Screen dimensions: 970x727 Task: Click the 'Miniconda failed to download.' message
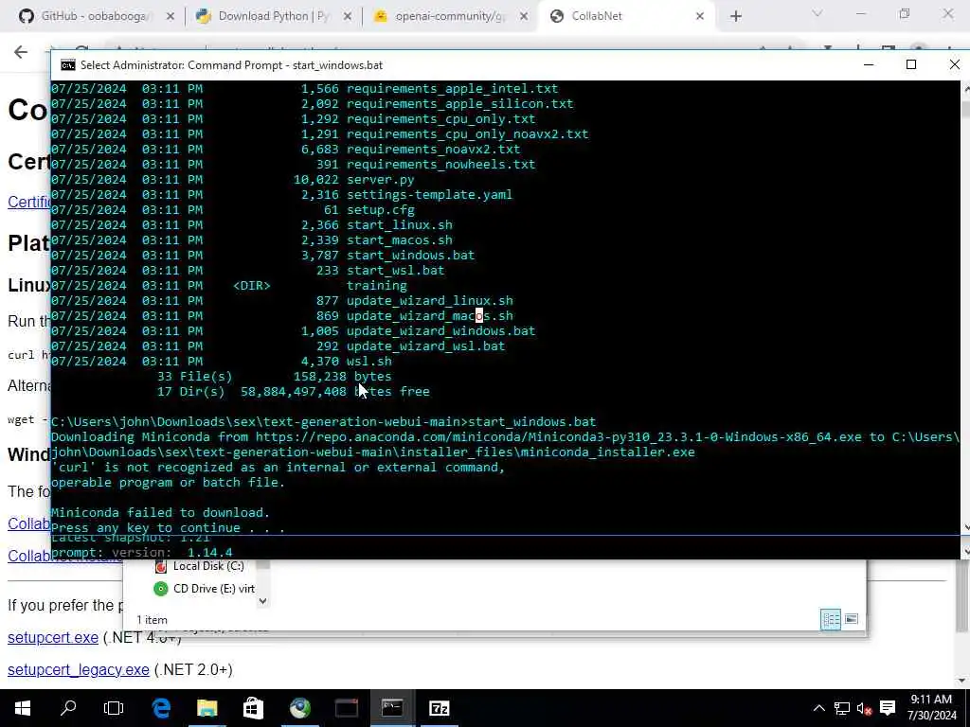coord(160,512)
